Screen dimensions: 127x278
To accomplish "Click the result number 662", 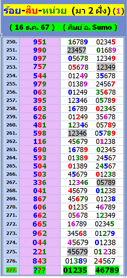I will [x=40, y=215].
